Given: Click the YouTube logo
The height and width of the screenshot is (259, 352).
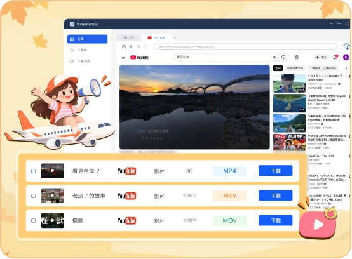Looking at the screenshot, I should click(139, 57).
